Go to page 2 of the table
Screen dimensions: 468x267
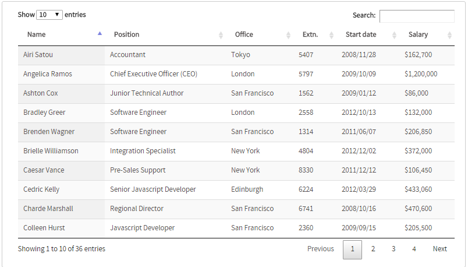(373, 249)
